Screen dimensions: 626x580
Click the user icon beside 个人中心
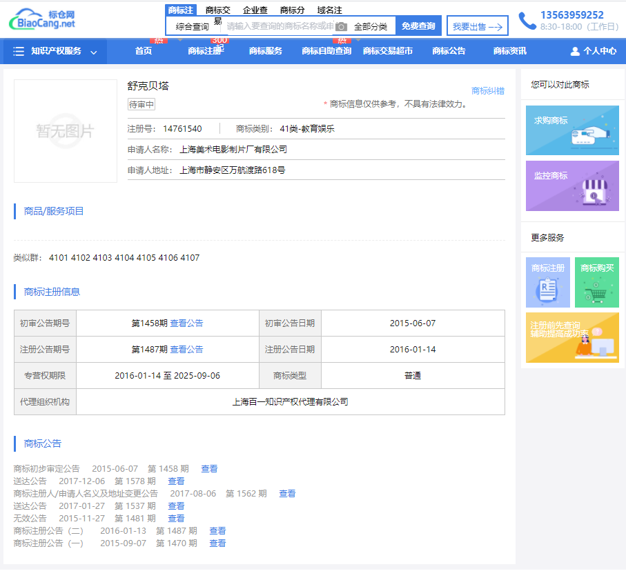coord(575,51)
